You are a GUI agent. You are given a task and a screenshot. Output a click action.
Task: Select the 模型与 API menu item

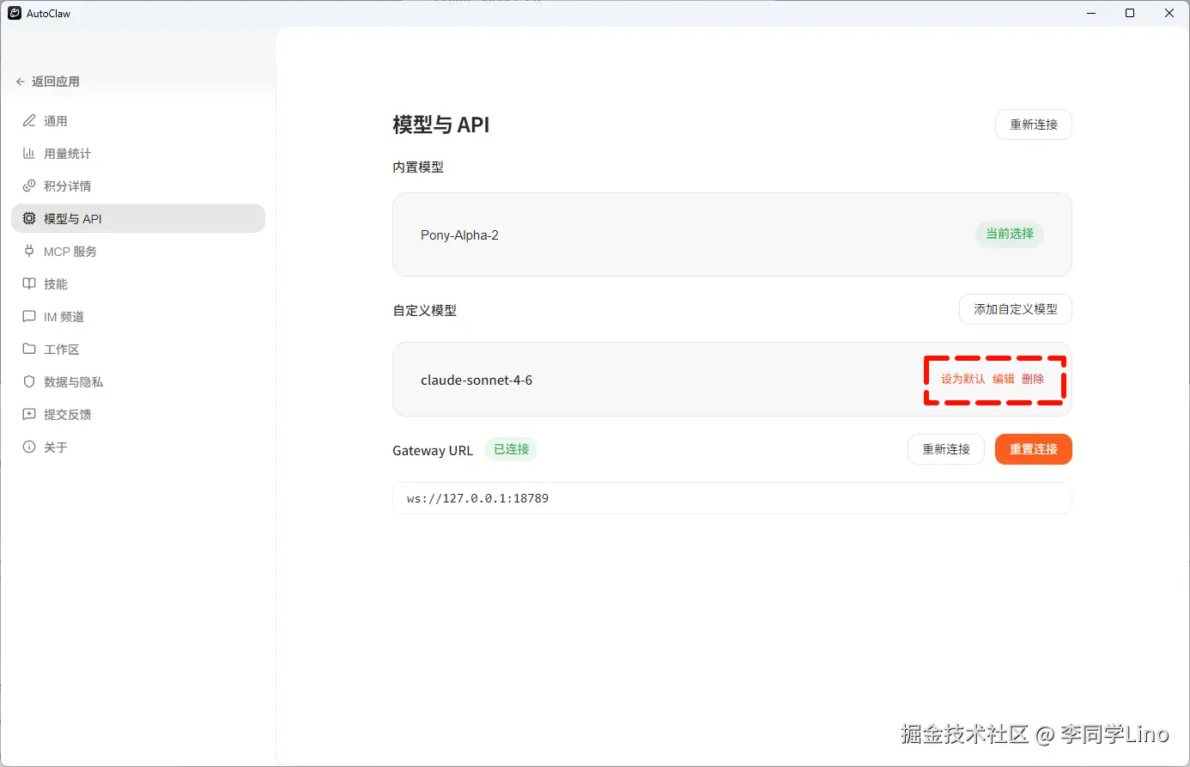(x=138, y=219)
